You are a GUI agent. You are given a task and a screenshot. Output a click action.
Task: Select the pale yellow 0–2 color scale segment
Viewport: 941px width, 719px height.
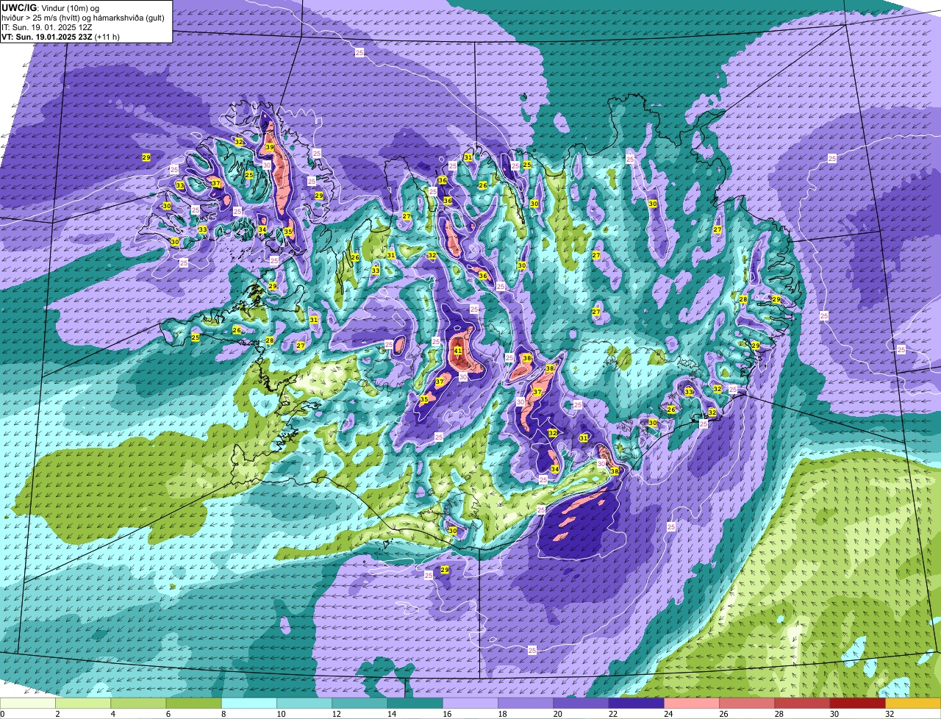click(x=28, y=703)
